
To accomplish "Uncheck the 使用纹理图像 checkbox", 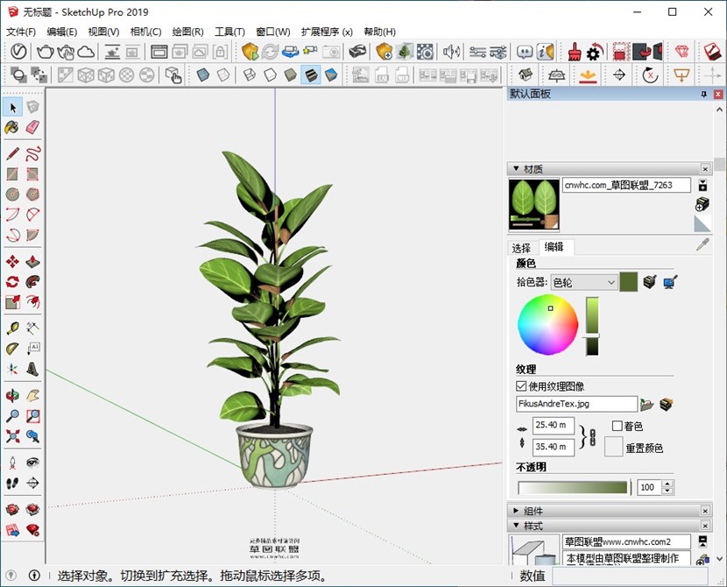I will pyautogui.click(x=522, y=385).
